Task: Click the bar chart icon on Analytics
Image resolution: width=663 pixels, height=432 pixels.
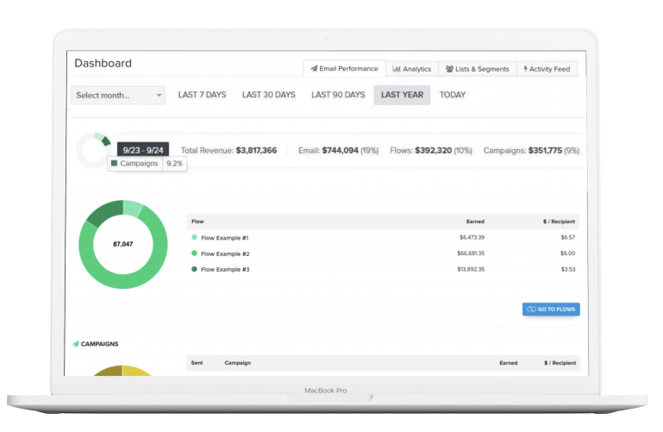Action: 397,69
